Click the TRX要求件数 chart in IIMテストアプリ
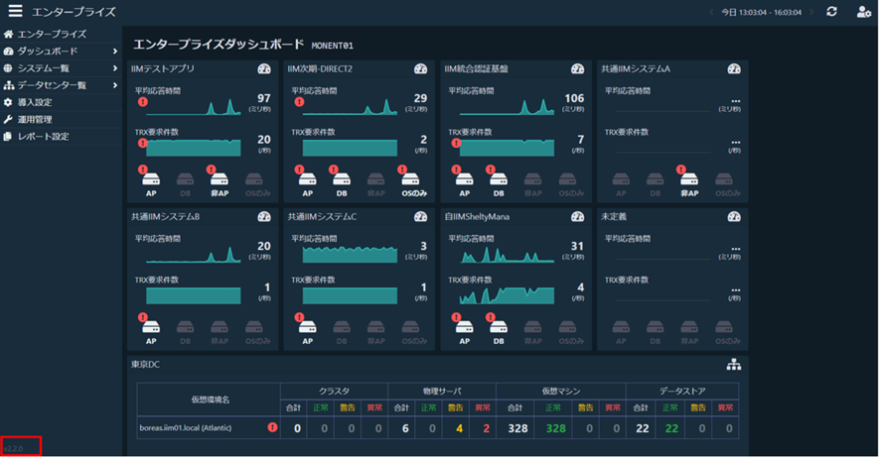The image size is (880, 457). tap(193, 148)
